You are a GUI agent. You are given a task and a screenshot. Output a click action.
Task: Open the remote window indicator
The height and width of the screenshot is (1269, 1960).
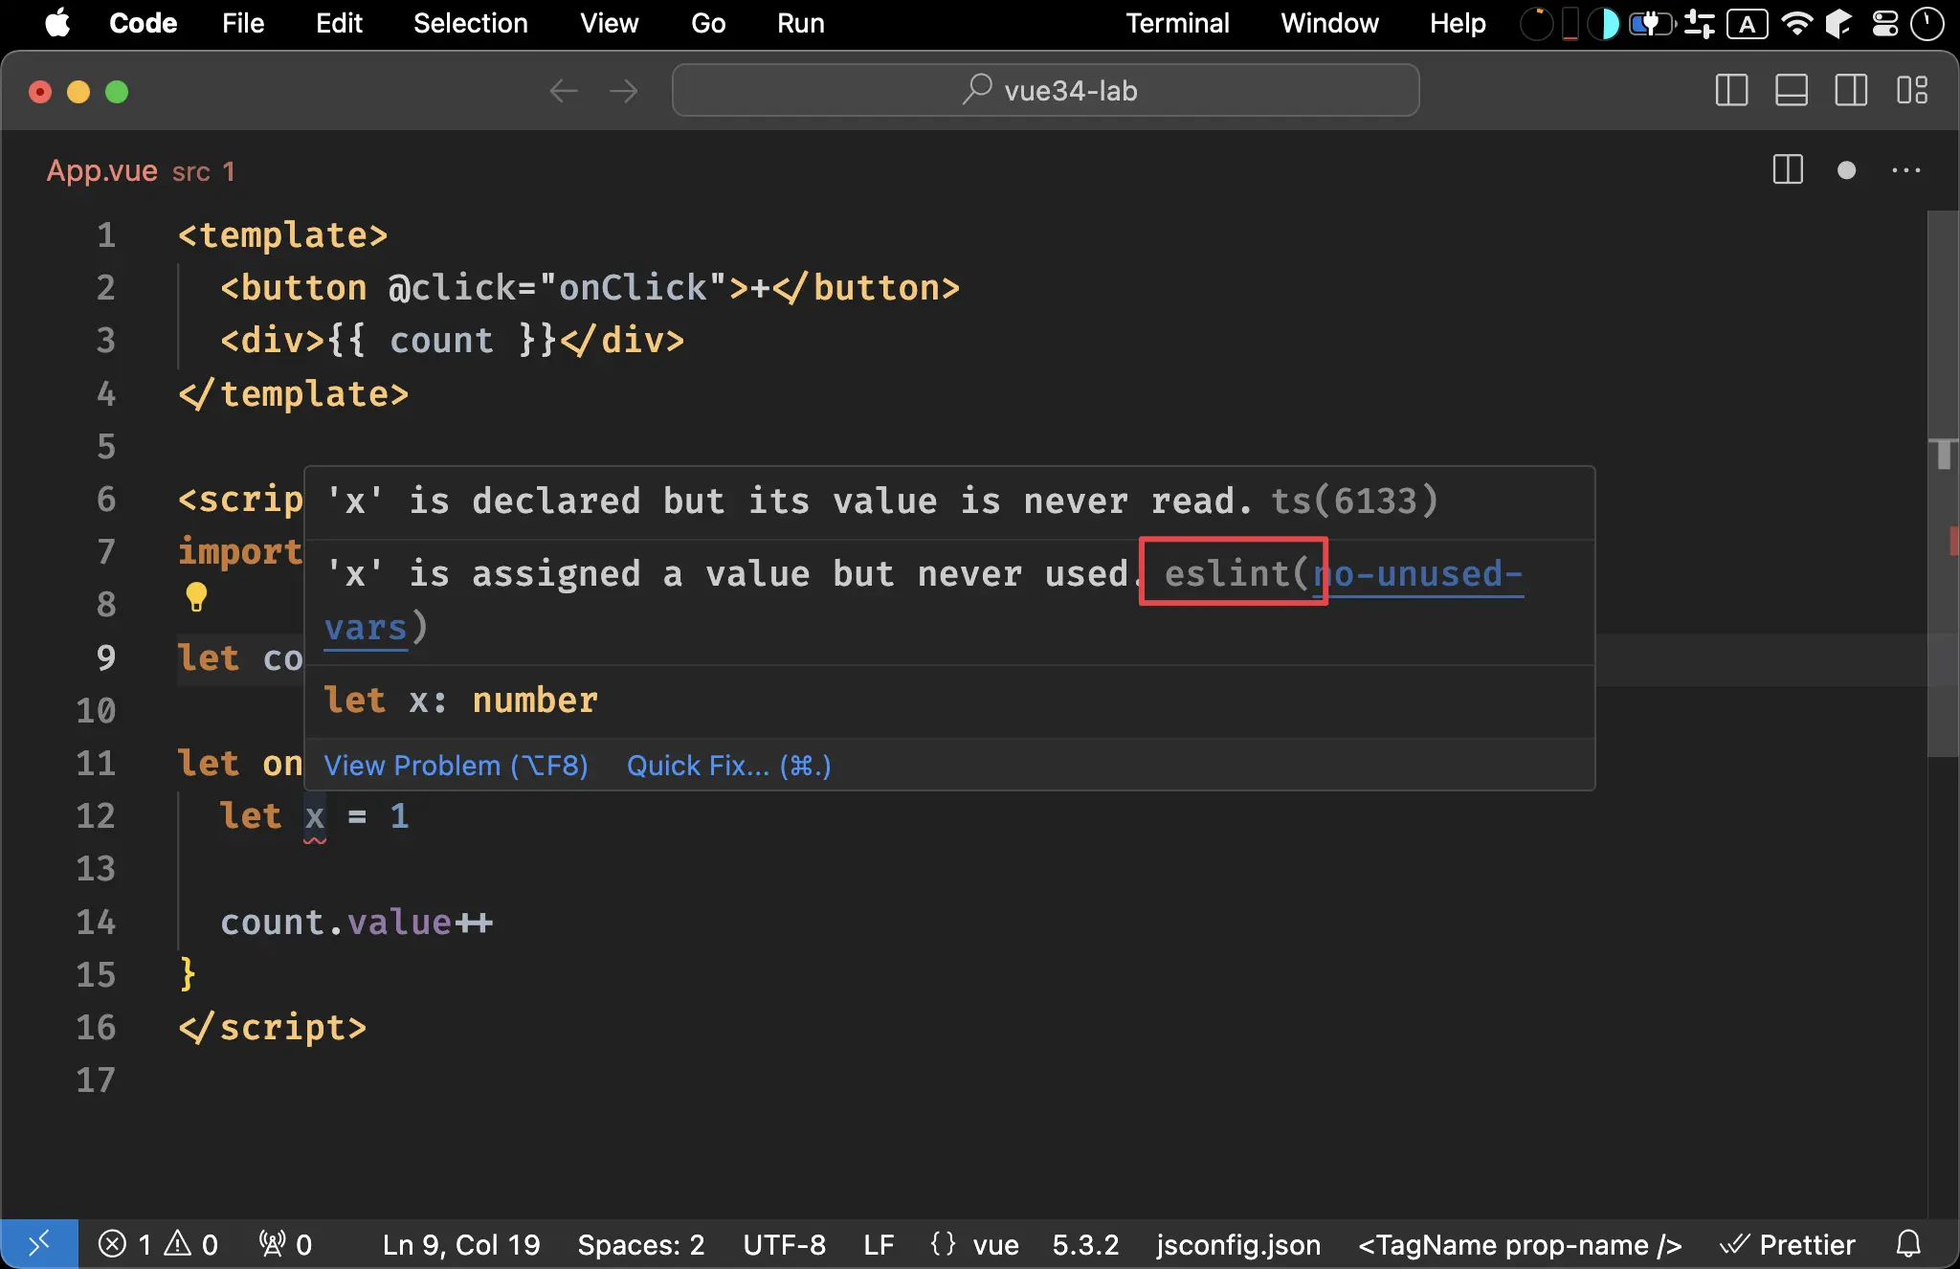[39, 1244]
